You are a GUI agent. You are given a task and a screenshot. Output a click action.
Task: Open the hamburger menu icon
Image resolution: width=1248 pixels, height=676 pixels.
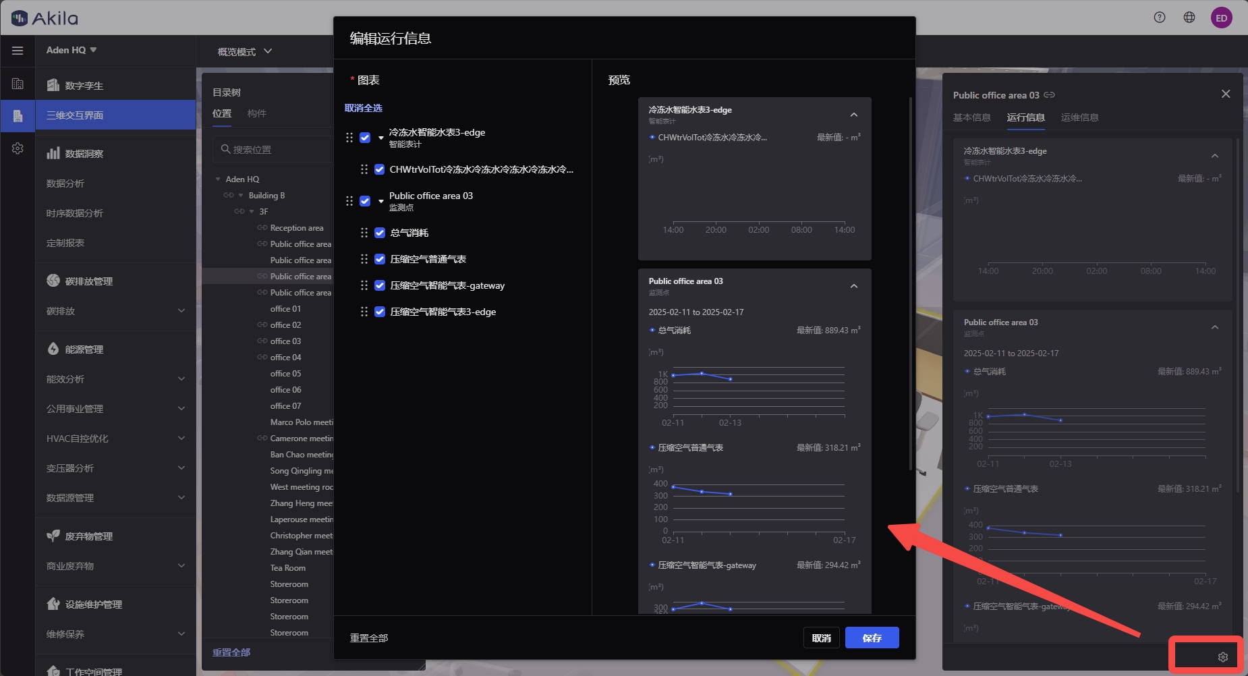pos(18,51)
